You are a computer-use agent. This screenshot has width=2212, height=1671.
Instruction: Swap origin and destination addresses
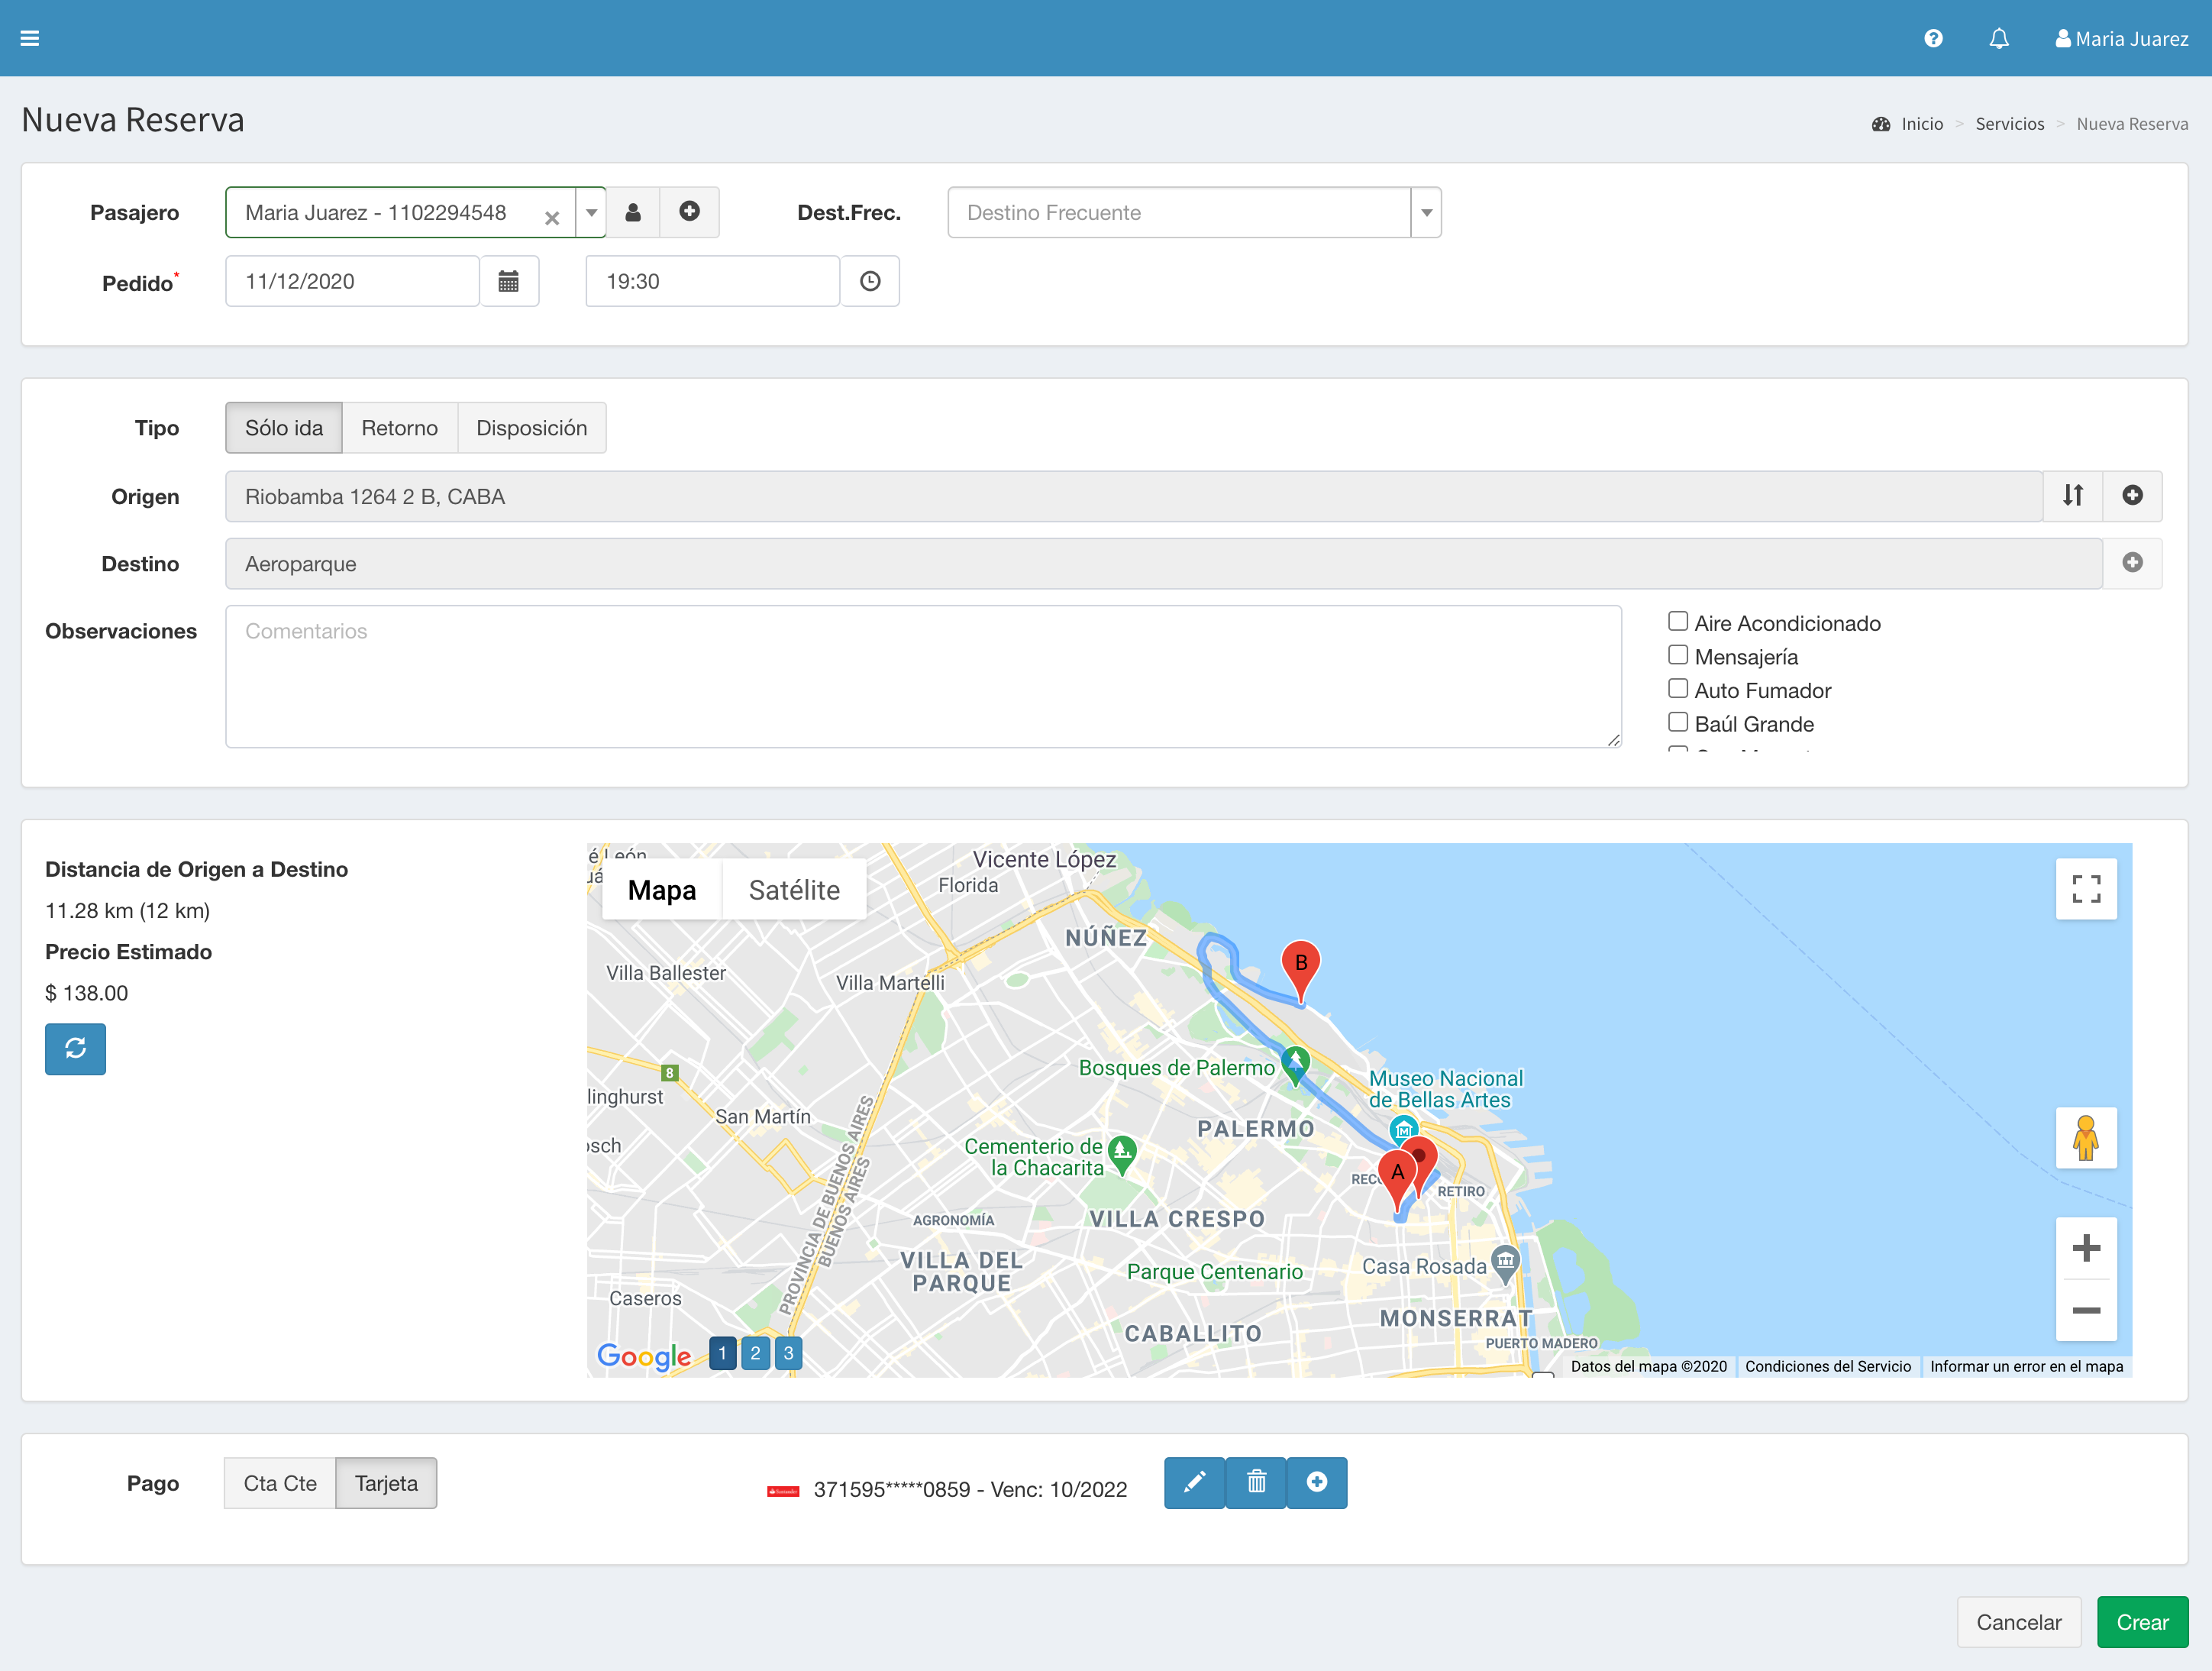pos(2072,496)
